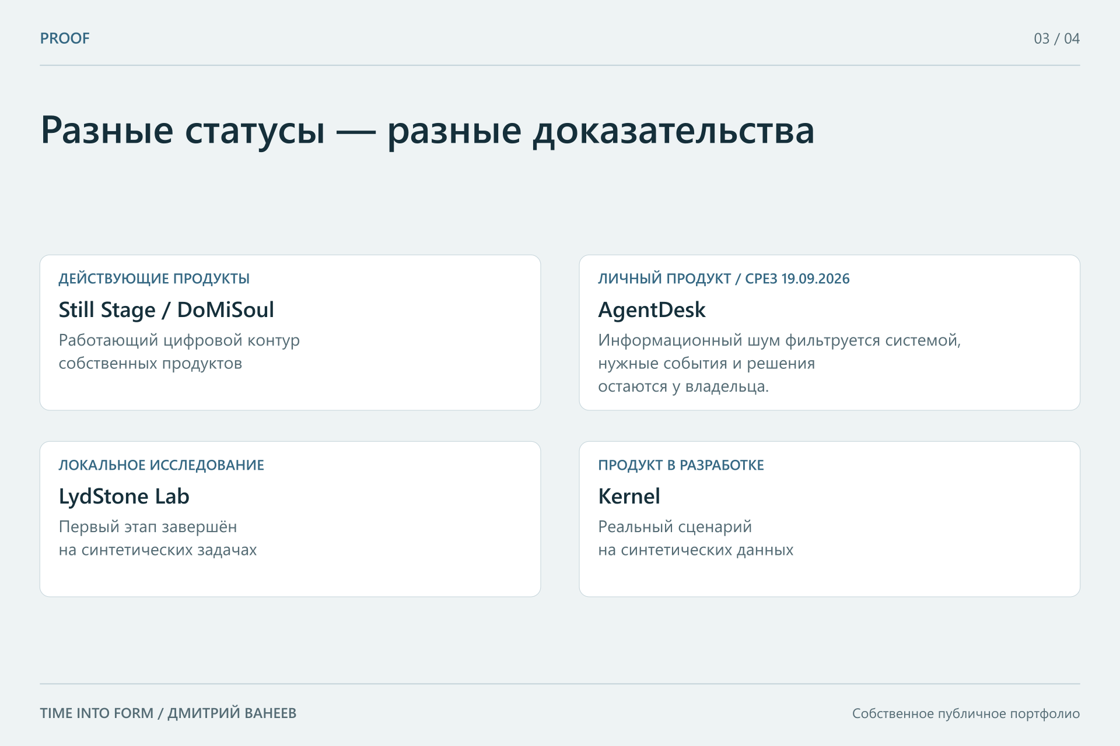Click the 'ЛОКАЛЬНОЕ ИССЛЕДОВАНИЕ' label
Screen dimensions: 1120x746
[x=161, y=465]
